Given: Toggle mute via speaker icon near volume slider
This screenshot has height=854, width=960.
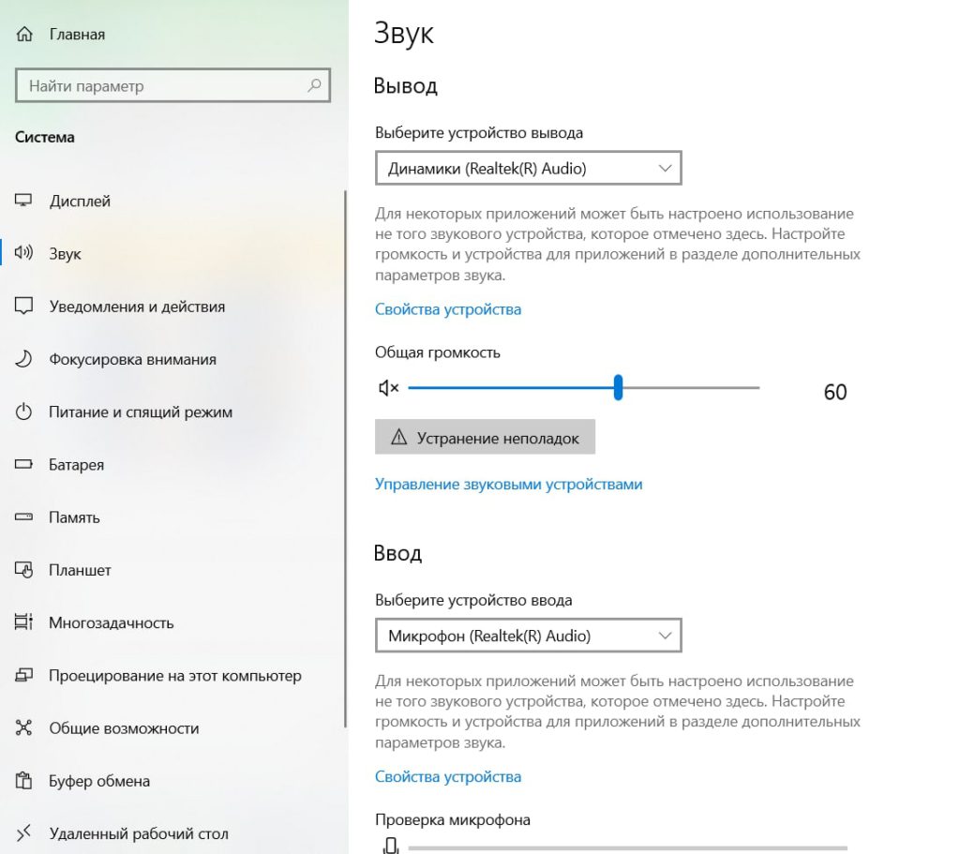Looking at the screenshot, I should coord(389,387).
